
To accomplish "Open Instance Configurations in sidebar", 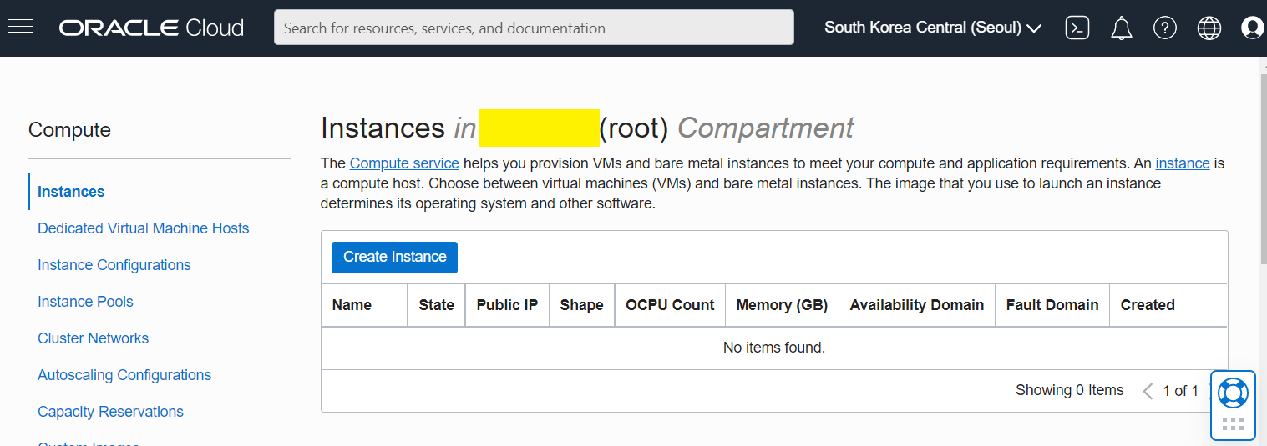I will (x=114, y=265).
